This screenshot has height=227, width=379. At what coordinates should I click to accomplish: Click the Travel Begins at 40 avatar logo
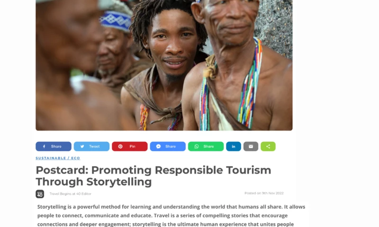[40, 194]
